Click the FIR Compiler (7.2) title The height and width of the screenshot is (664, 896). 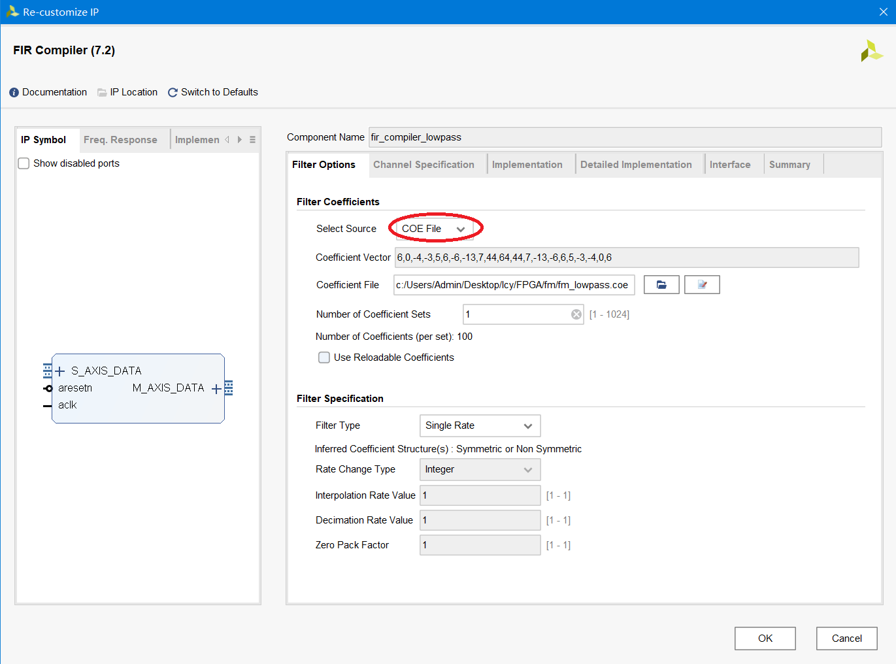(64, 50)
